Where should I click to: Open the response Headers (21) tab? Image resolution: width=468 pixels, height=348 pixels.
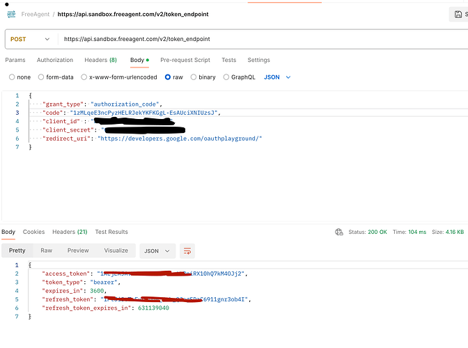coord(70,232)
